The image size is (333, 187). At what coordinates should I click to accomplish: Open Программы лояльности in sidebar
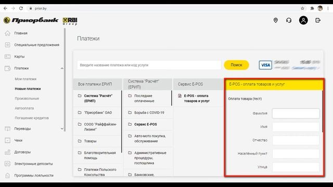tap(34, 176)
